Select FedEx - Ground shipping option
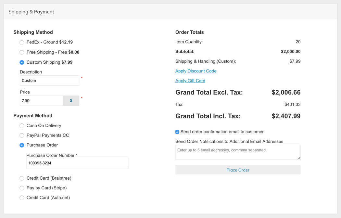The width and height of the screenshot is (341, 218). (22, 43)
